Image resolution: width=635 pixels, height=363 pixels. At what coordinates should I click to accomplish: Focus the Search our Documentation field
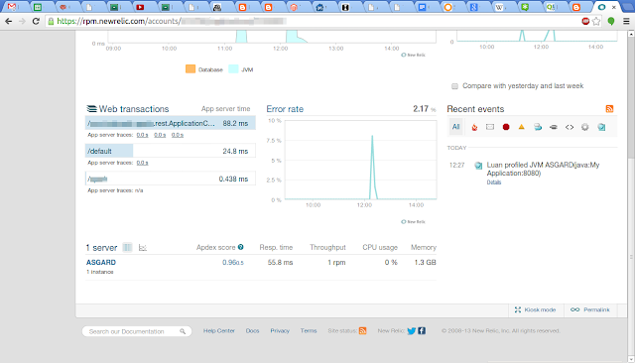point(137,331)
